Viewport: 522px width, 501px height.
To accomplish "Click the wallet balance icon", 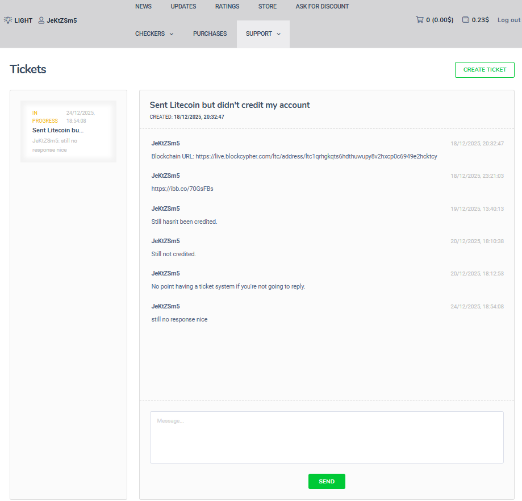I will point(466,20).
